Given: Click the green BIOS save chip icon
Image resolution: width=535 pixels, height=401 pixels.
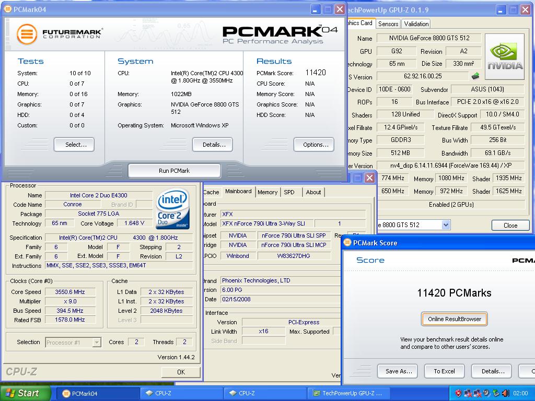Looking at the screenshot, I should point(475,76).
